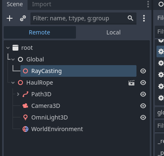Open HaulRope scene in editor icon
The height and width of the screenshot is (156, 164).
[x=131, y=83]
